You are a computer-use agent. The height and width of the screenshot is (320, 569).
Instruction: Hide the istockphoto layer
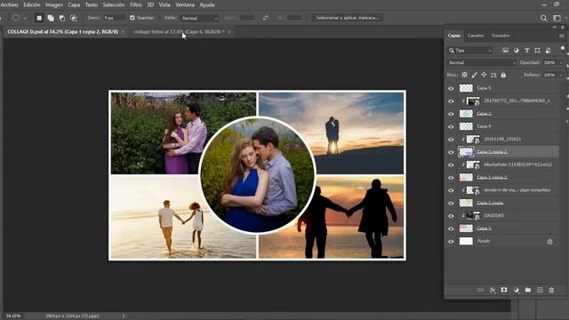(451, 164)
